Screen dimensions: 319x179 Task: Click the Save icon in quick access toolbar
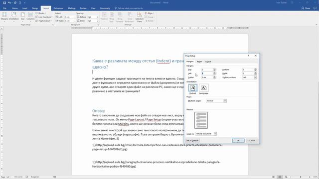click(x=4, y=3)
